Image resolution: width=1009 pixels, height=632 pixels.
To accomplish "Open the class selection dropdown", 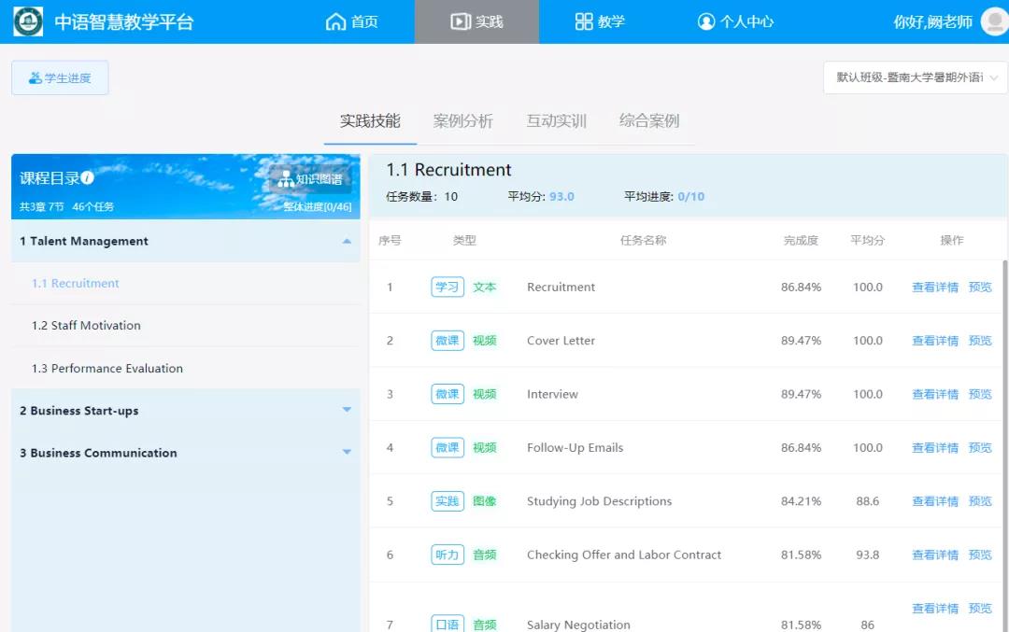I will [x=915, y=77].
